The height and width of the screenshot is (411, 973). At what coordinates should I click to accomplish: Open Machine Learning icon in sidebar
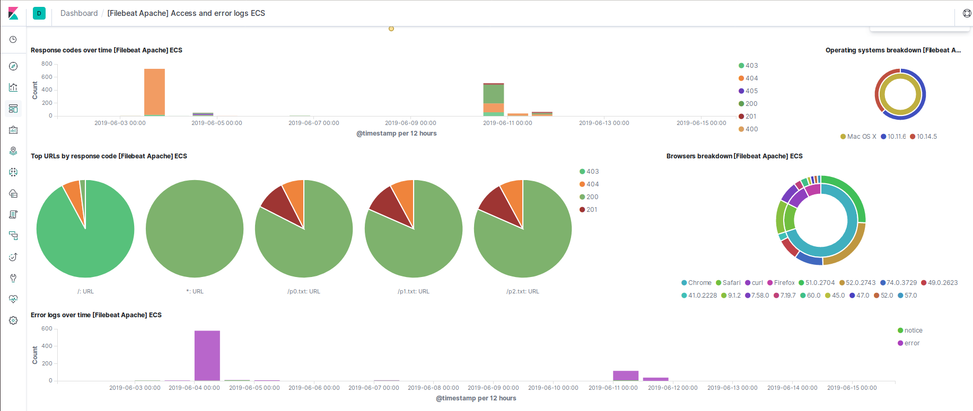click(x=13, y=172)
